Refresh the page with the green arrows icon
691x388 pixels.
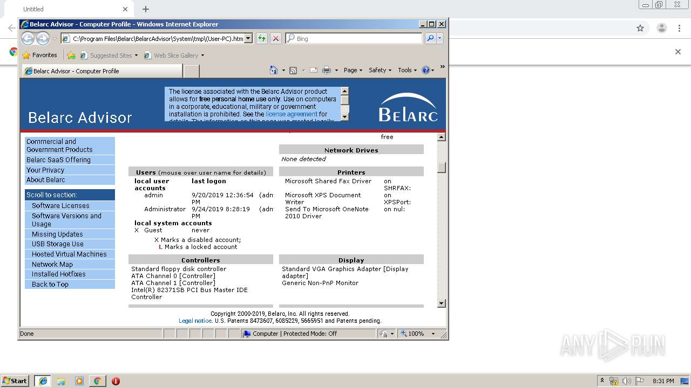[261, 38]
